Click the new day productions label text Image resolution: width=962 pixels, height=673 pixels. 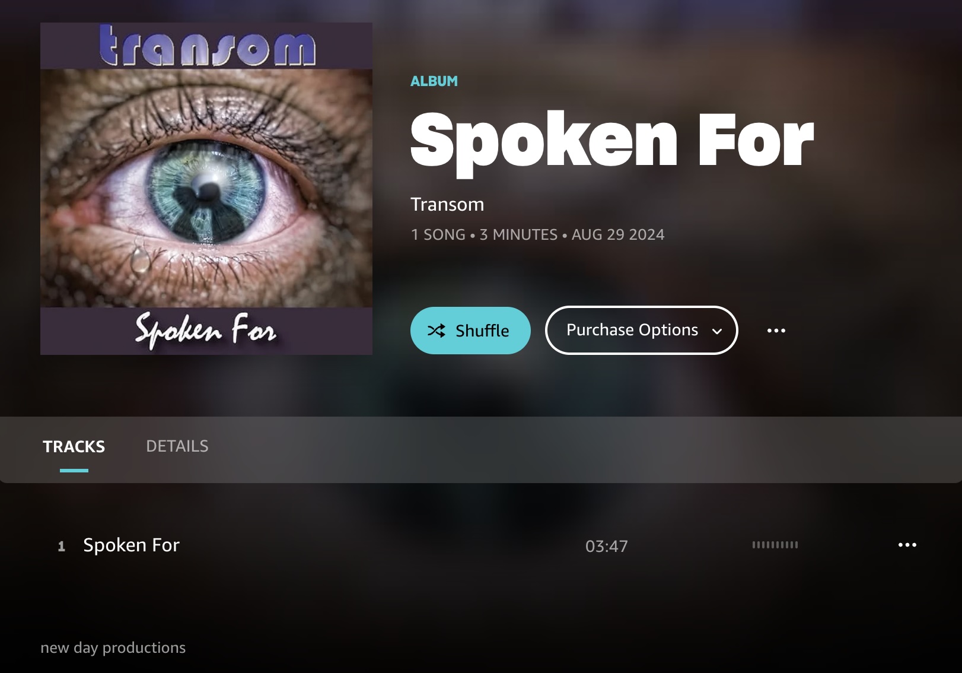(113, 647)
